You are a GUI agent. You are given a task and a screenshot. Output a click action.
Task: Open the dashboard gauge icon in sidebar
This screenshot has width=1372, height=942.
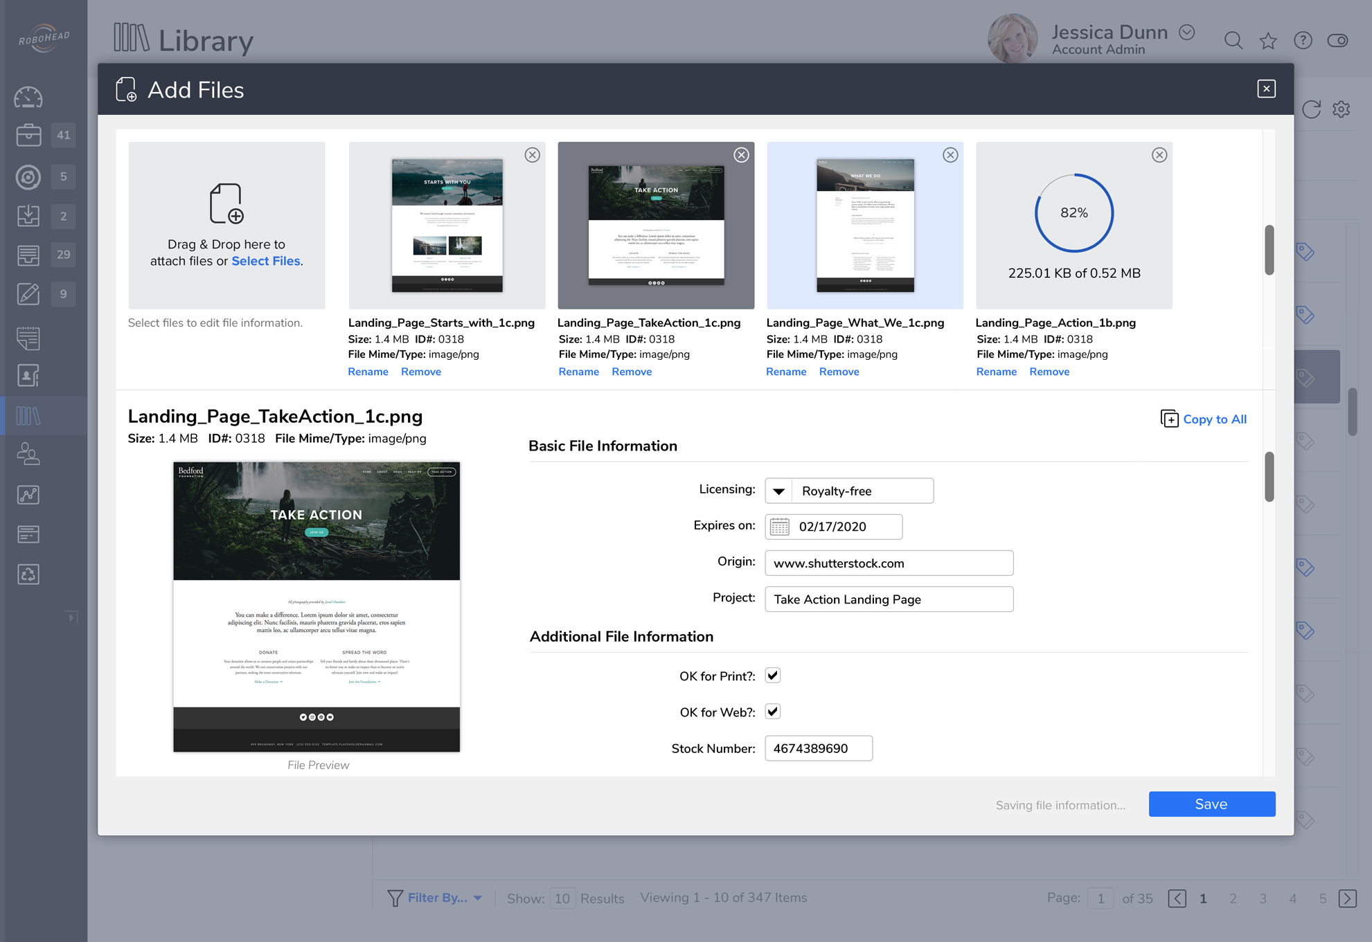[28, 97]
